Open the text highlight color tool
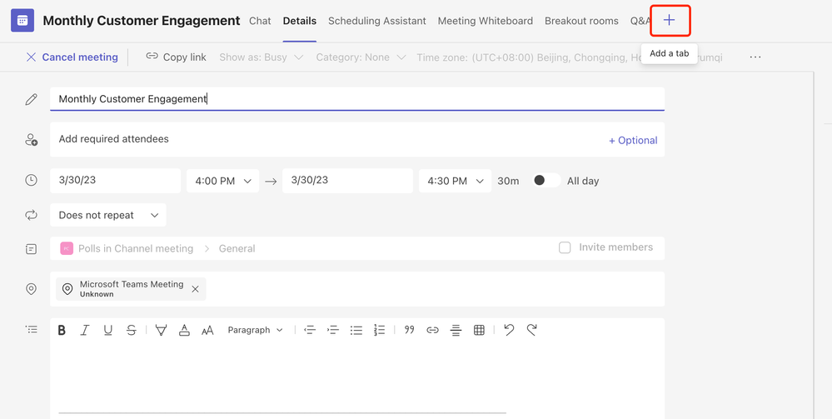Viewport: 832px width, 419px height. pos(161,331)
